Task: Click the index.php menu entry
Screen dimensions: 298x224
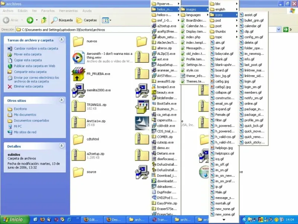Action: click(x=194, y=37)
